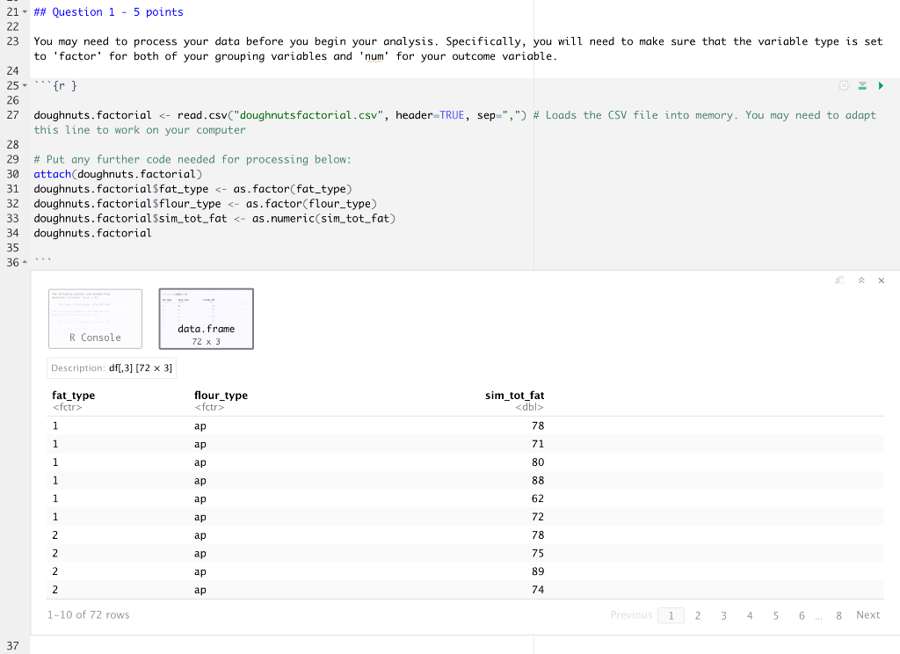Click line number 34 in the gutter

point(12,233)
